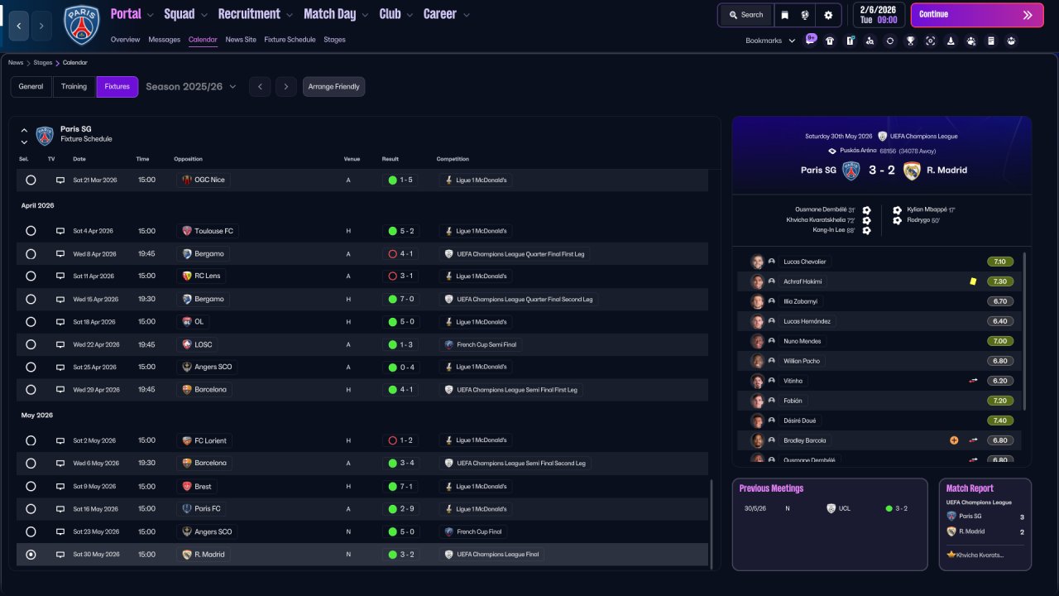Open the document report shortcut icon

(x=991, y=41)
